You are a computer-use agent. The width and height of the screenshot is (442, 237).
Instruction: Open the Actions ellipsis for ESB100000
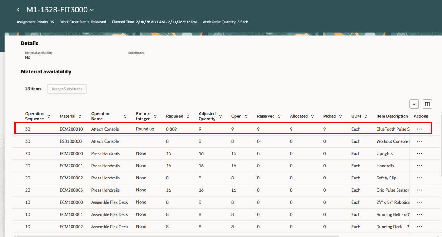tap(419, 141)
